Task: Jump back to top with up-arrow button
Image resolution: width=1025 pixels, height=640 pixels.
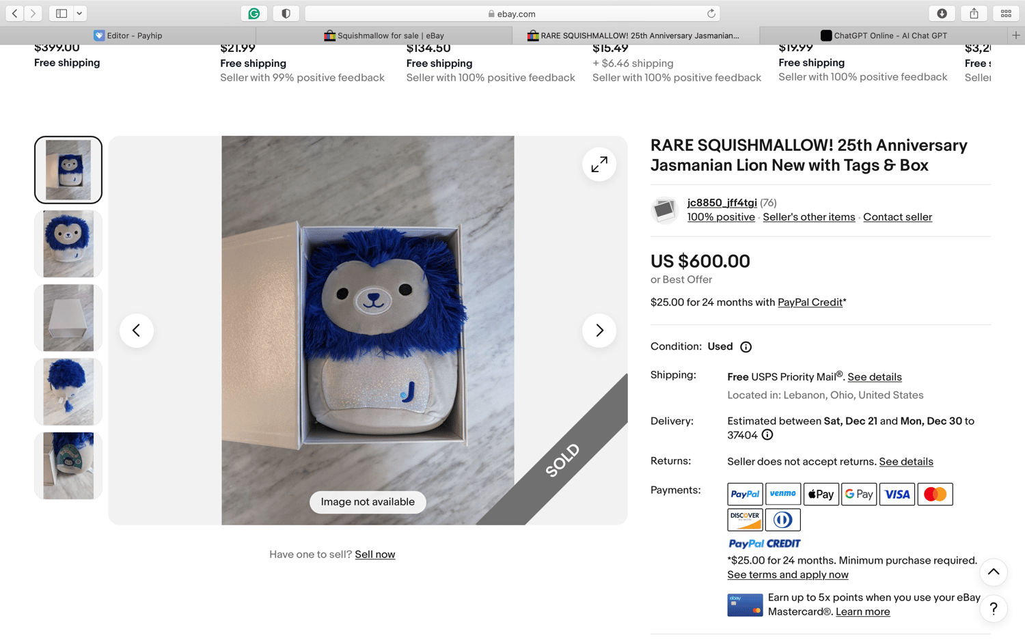Action: pos(994,572)
